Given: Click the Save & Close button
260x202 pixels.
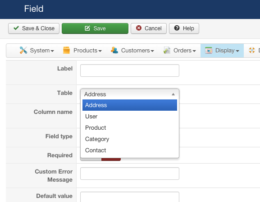Looking at the screenshot, I should (x=34, y=28).
